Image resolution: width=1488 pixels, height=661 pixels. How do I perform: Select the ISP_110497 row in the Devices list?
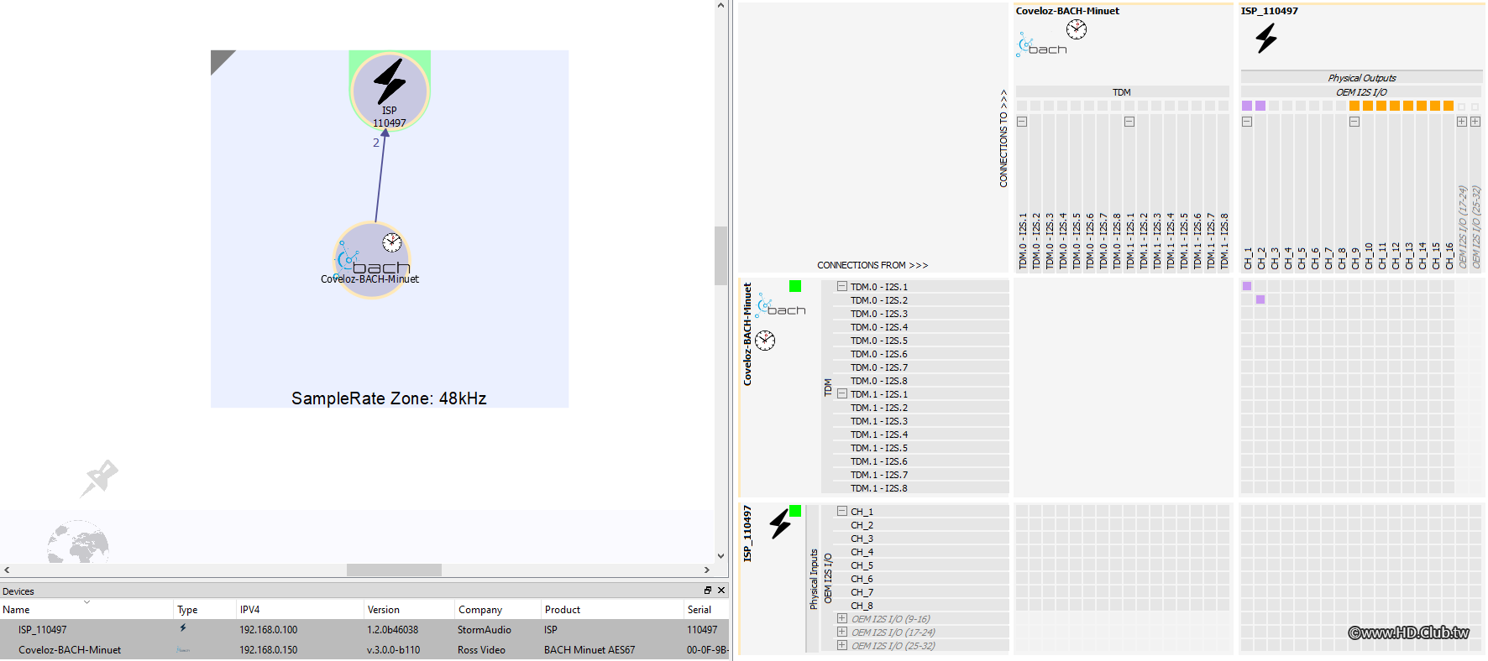[365, 629]
